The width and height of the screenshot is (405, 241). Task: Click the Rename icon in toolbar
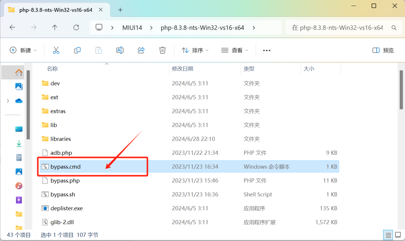pyautogui.click(x=120, y=50)
